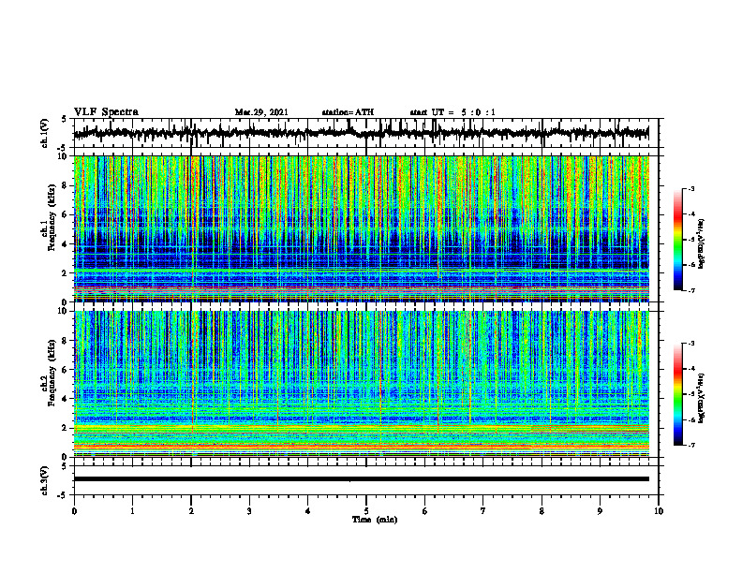Click the "ch.1(V)" axis label

click(45, 133)
